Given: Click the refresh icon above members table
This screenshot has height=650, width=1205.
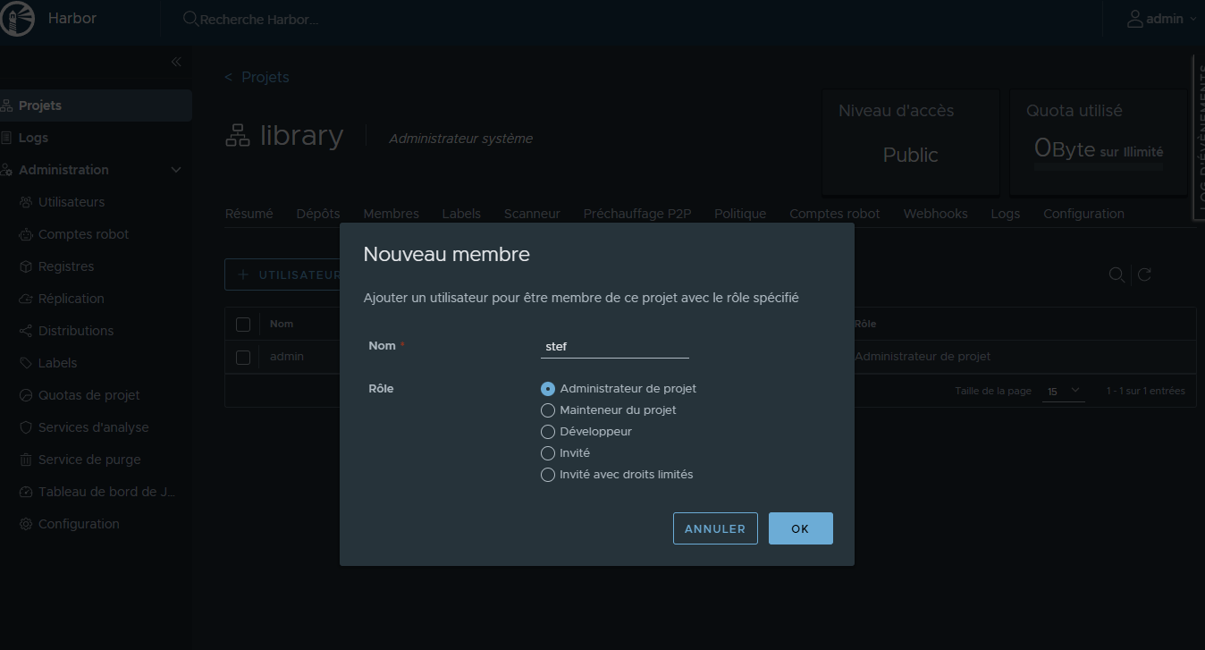Looking at the screenshot, I should (x=1143, y=275).
